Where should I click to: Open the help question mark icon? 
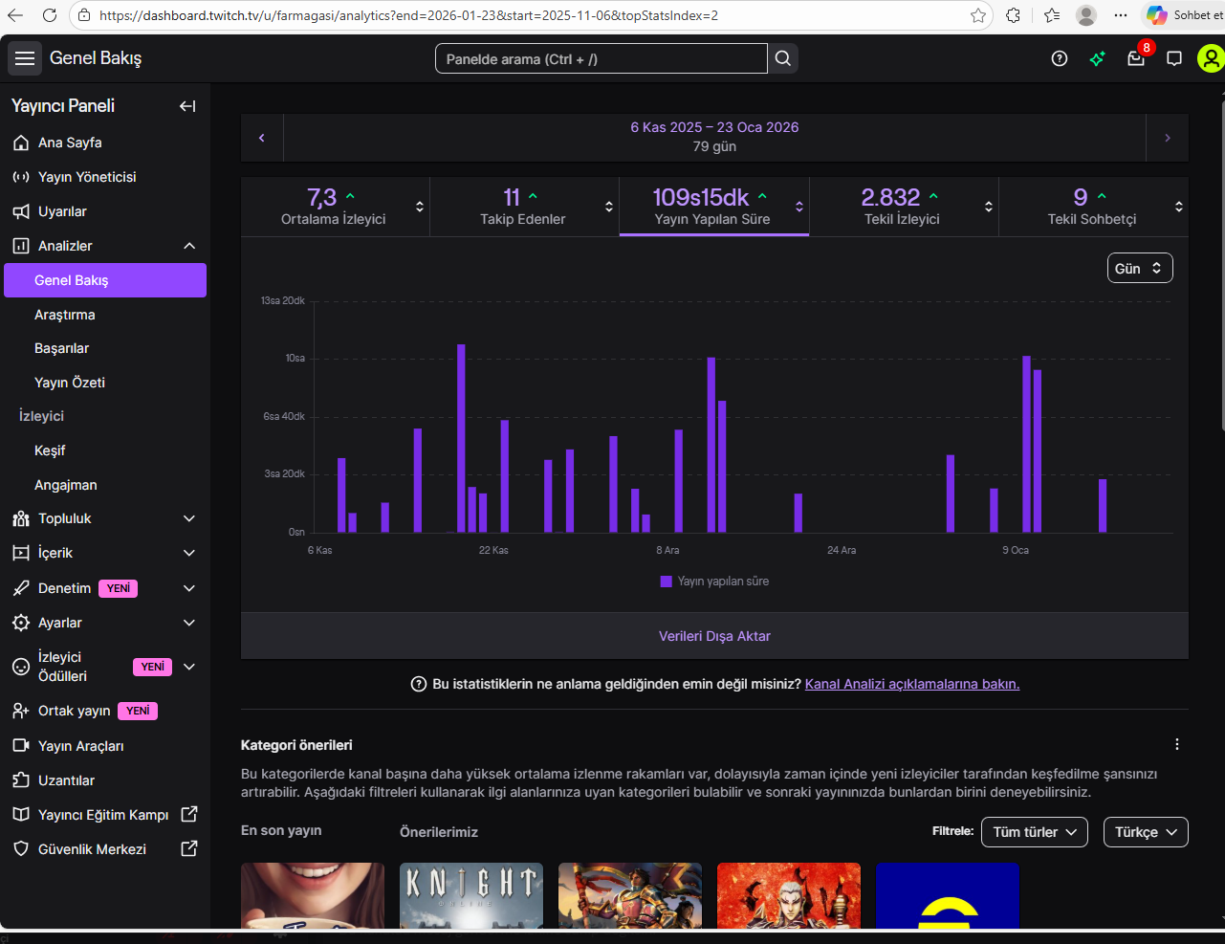point(1060,58)
